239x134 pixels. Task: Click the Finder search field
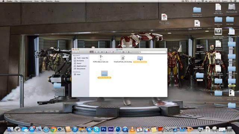[x=152, y=52]
